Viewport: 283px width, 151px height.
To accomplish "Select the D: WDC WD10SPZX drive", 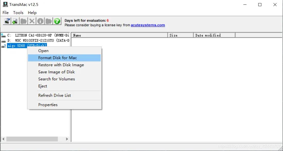I will coord(38,41).
